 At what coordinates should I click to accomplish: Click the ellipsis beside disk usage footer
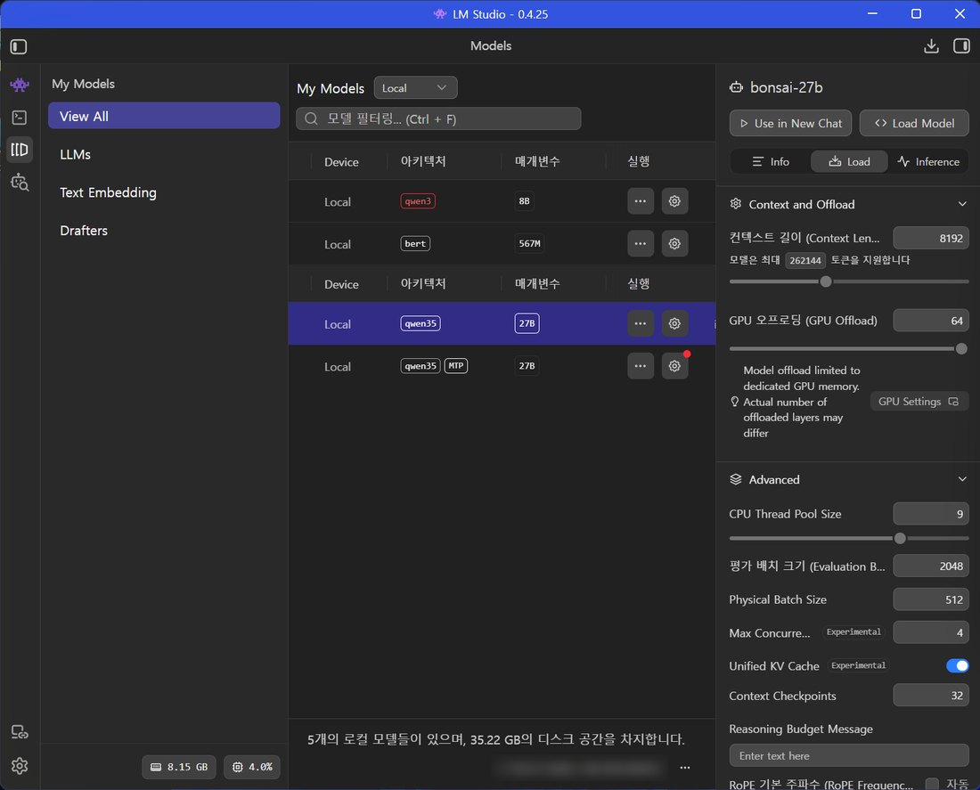(x=685, y=768)
